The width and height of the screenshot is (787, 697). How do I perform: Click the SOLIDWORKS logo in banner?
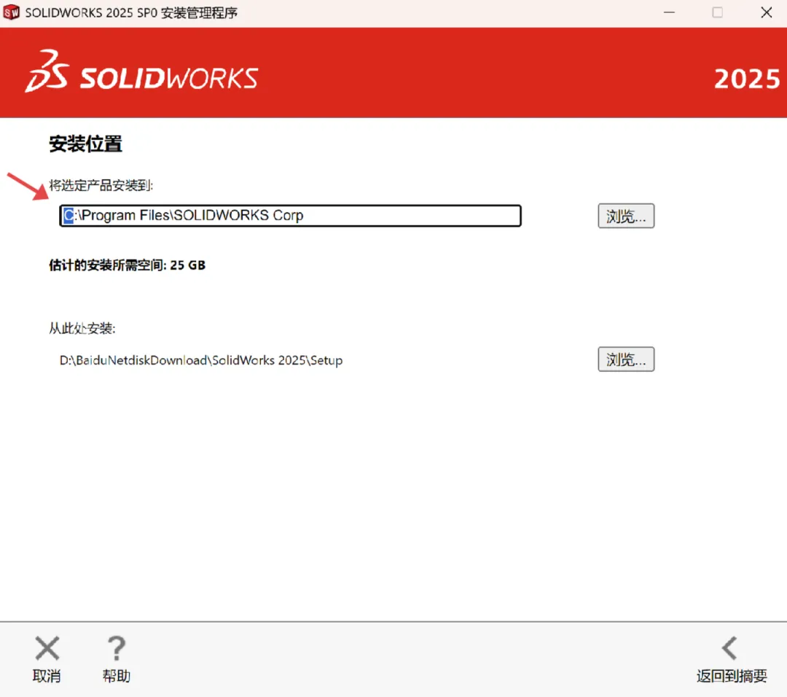point(141,71)
